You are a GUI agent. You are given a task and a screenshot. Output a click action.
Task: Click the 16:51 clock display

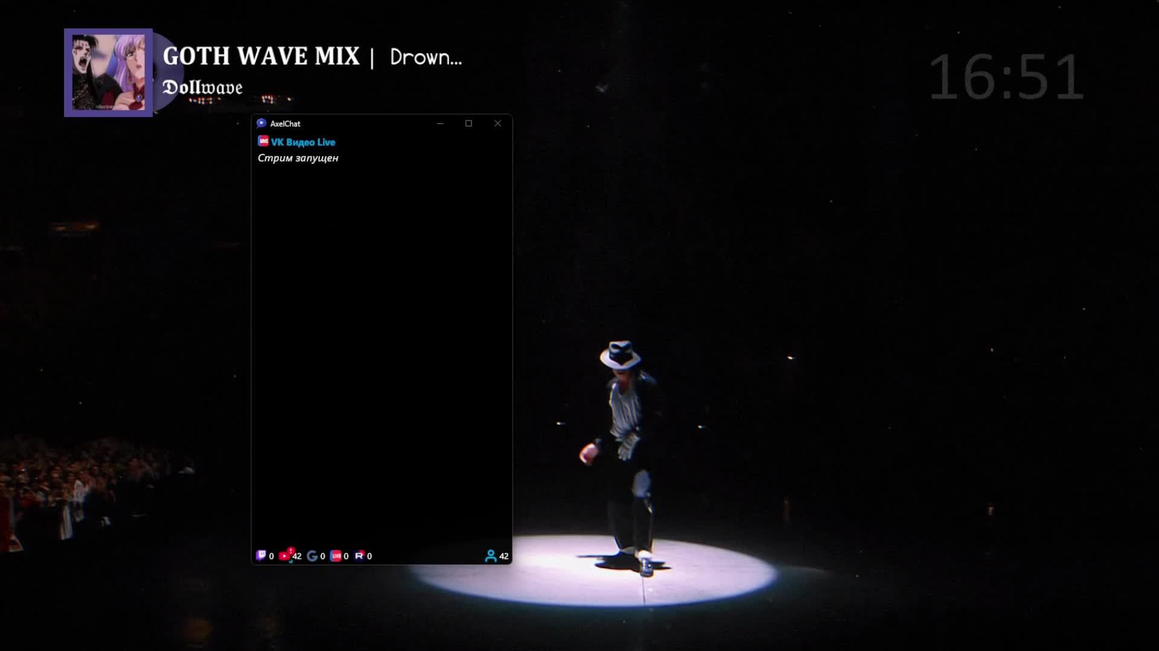[1006, 77]
